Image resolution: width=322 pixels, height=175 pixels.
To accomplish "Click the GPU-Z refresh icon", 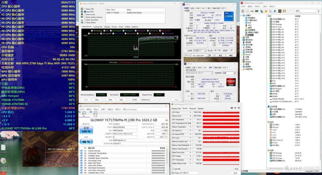I will click(235, 108).
